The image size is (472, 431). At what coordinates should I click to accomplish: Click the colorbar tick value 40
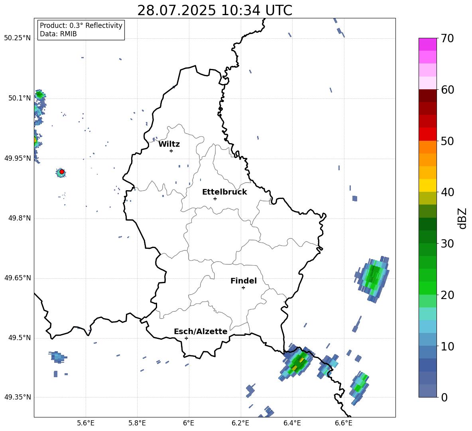tap(447, 192)
